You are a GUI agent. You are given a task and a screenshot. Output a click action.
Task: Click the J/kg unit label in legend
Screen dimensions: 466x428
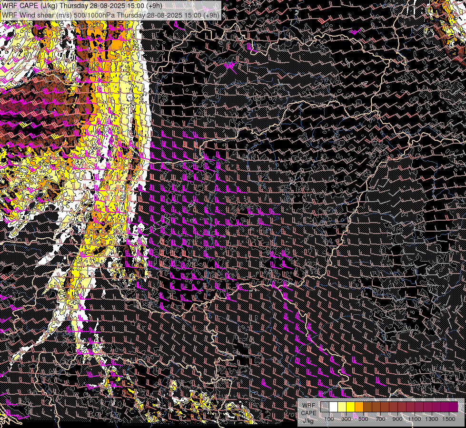308,421
